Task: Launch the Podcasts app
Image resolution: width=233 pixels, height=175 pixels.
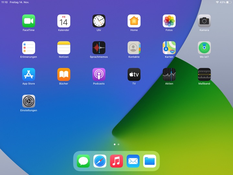Action: tap(99, 75)
